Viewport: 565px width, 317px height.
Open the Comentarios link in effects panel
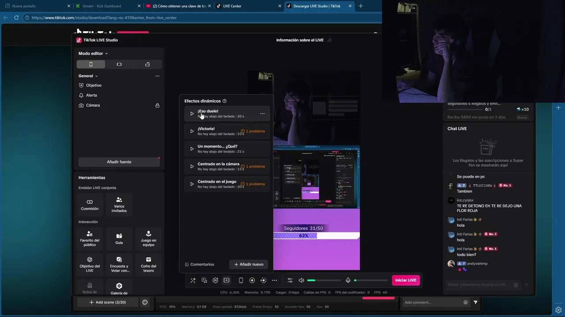point(200,265)
